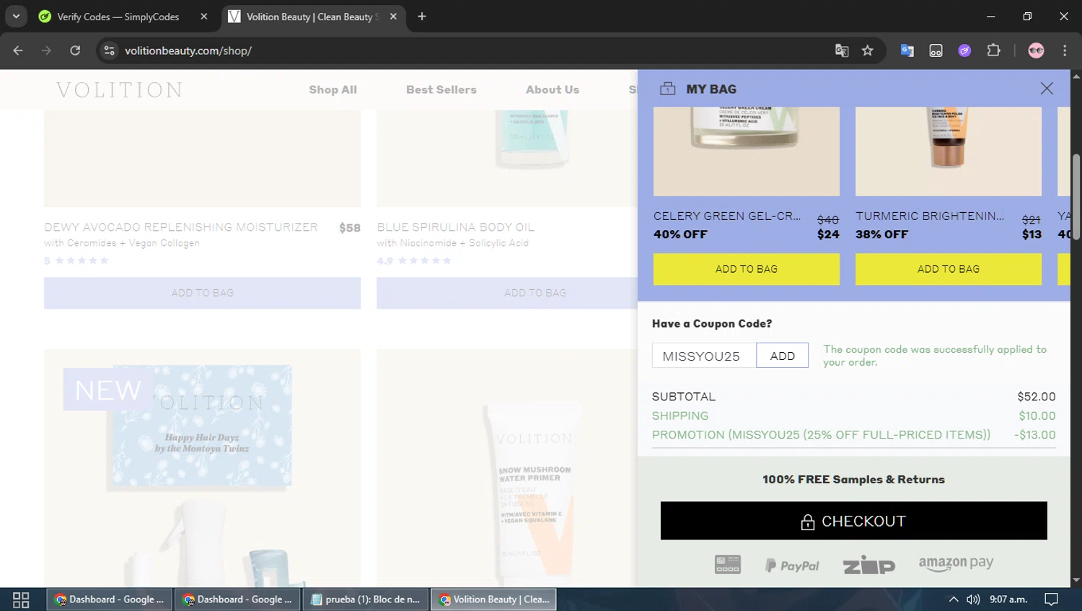Image resolution: width=1082 pixels, height=611 pixels.
Task: Click the Zip payment logo
Action: pyautogui.click(x=869, y=565)
